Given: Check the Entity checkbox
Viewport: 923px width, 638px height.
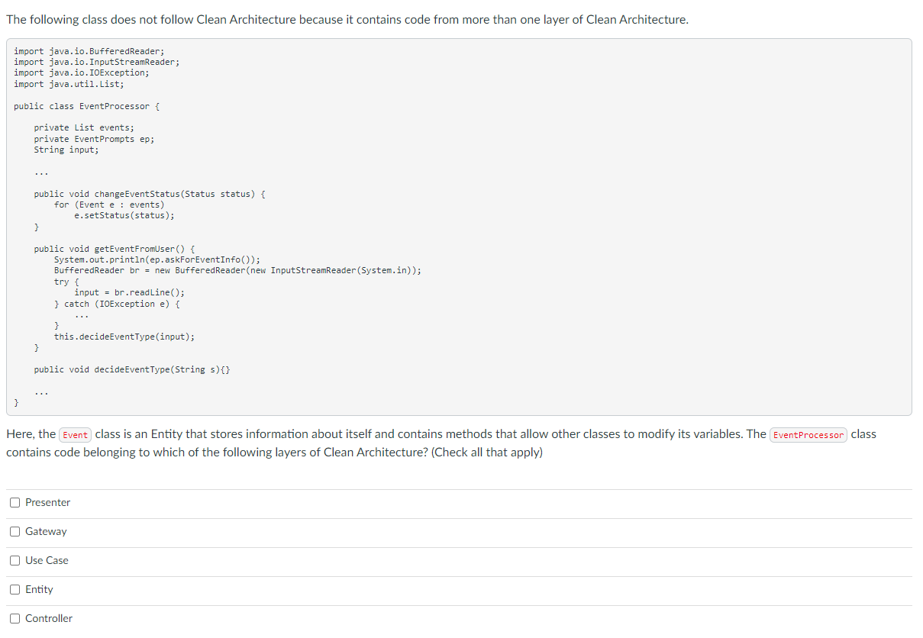Looking at the screenshot, I should (15, 589).
